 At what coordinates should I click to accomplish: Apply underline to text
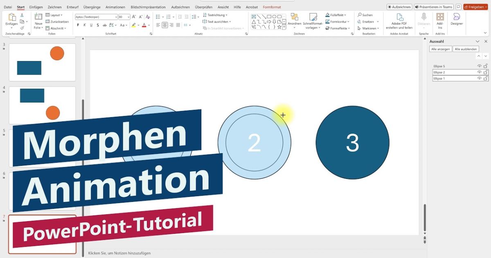(x=91, y=25)
